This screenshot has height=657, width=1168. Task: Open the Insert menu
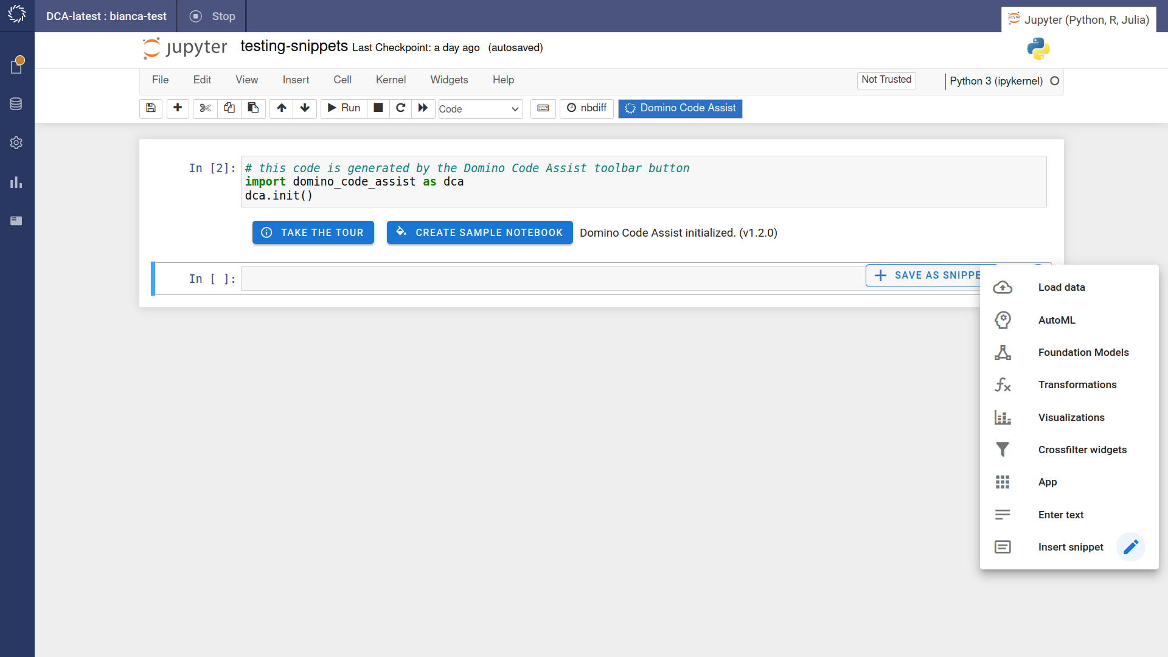coord(296,80)
